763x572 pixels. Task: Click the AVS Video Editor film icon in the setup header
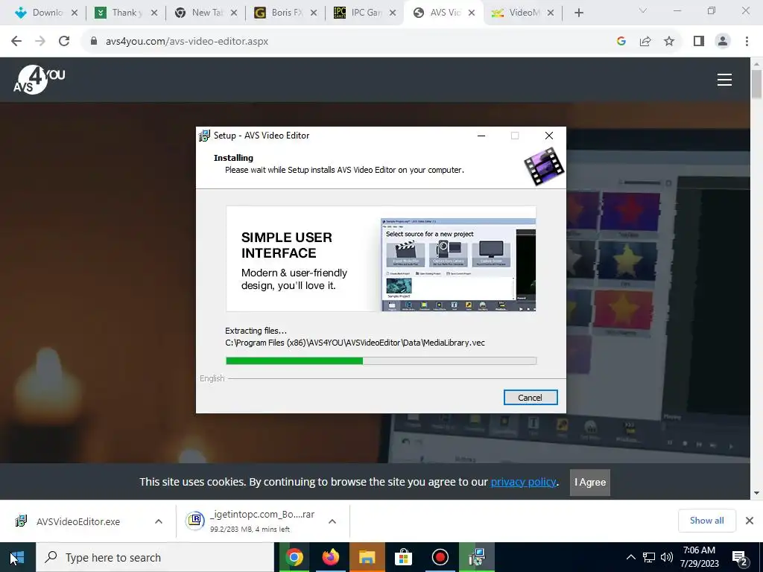(544, 166)
